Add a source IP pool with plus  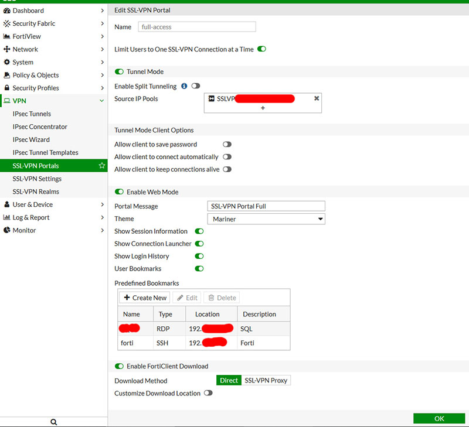pyautogui.click(x=263, y=108)
